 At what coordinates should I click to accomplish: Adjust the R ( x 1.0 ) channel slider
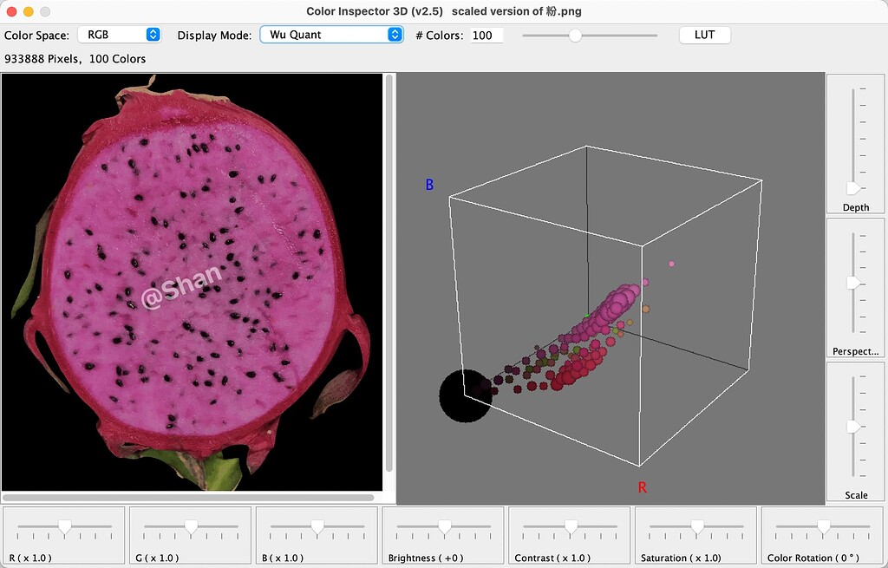click(64, 525)
